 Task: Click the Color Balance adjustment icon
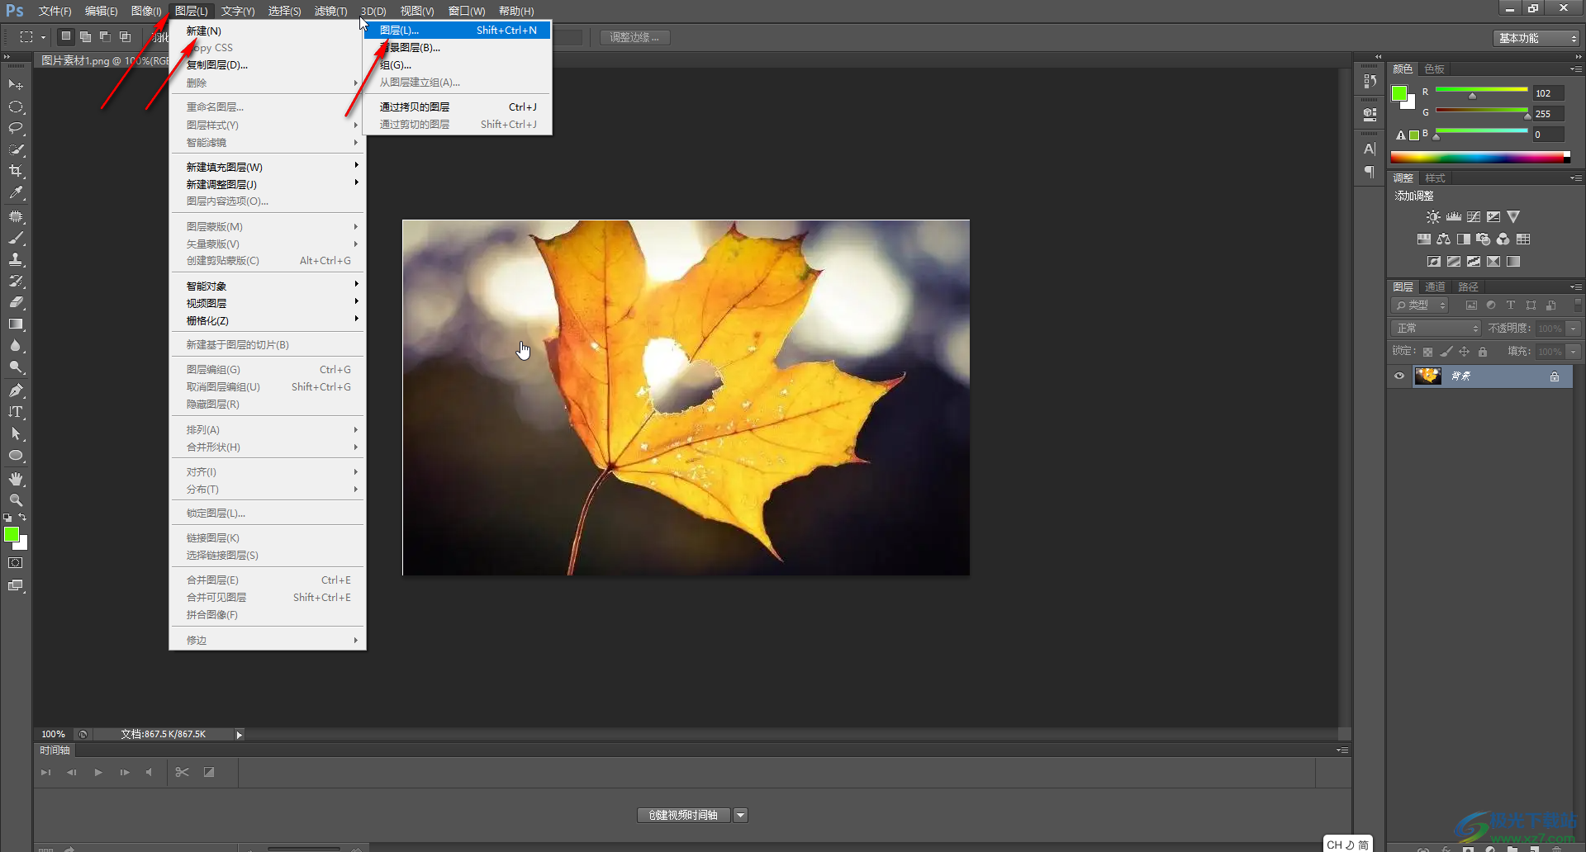point(1443,239)
